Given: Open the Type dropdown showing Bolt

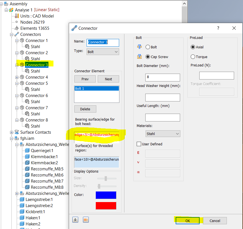Looking at the screenshot, I should click(103, 52).
